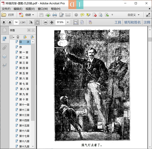This screenshot has height=149, width=152.
Task: Show the attachments paperclip panel
Action: tap(5, 47)
